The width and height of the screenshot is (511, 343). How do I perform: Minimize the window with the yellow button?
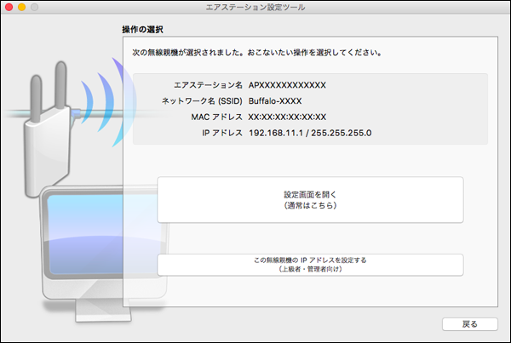[x=22, y=7]
